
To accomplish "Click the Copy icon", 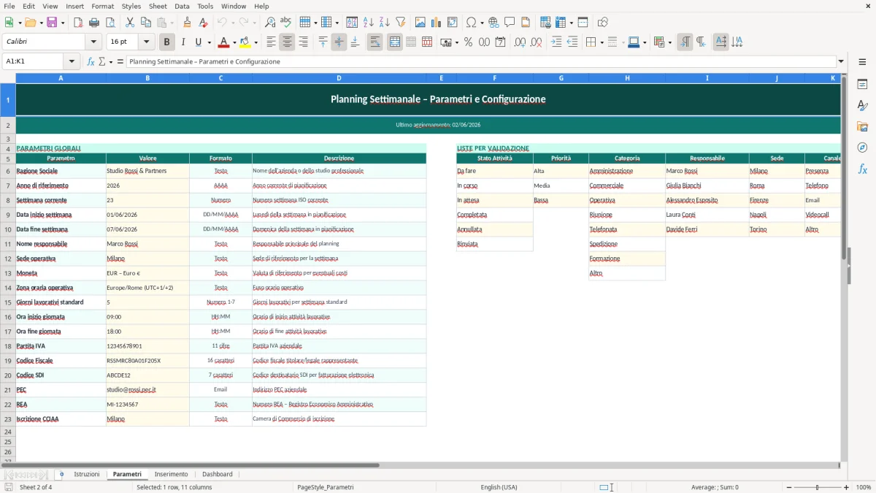I will pos(145,23).
